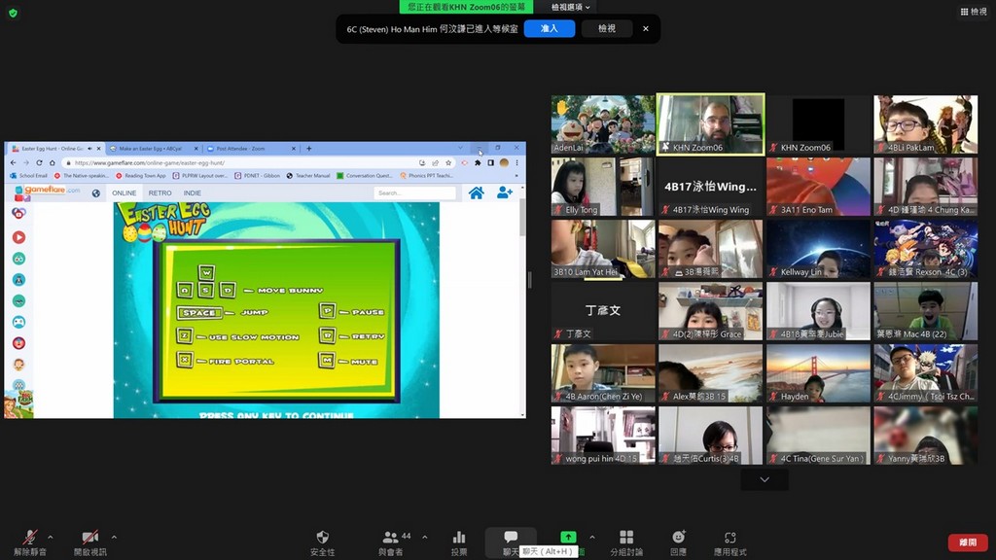Viewport: 996px width, 560px height.
Task: Dismiss the waiting room notification
Action: (646, 28)
